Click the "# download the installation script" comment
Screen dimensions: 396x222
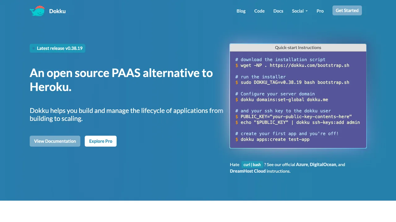coord(280,60)
